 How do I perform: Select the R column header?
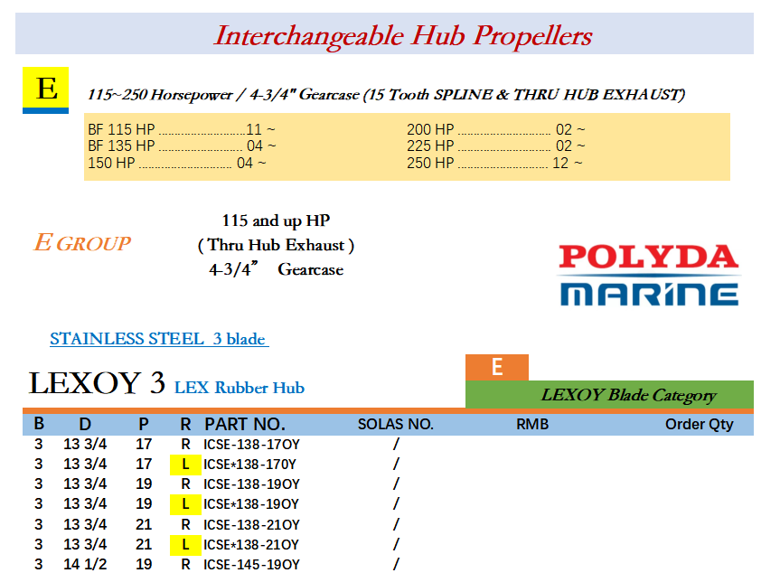click(x=185, y=424)
